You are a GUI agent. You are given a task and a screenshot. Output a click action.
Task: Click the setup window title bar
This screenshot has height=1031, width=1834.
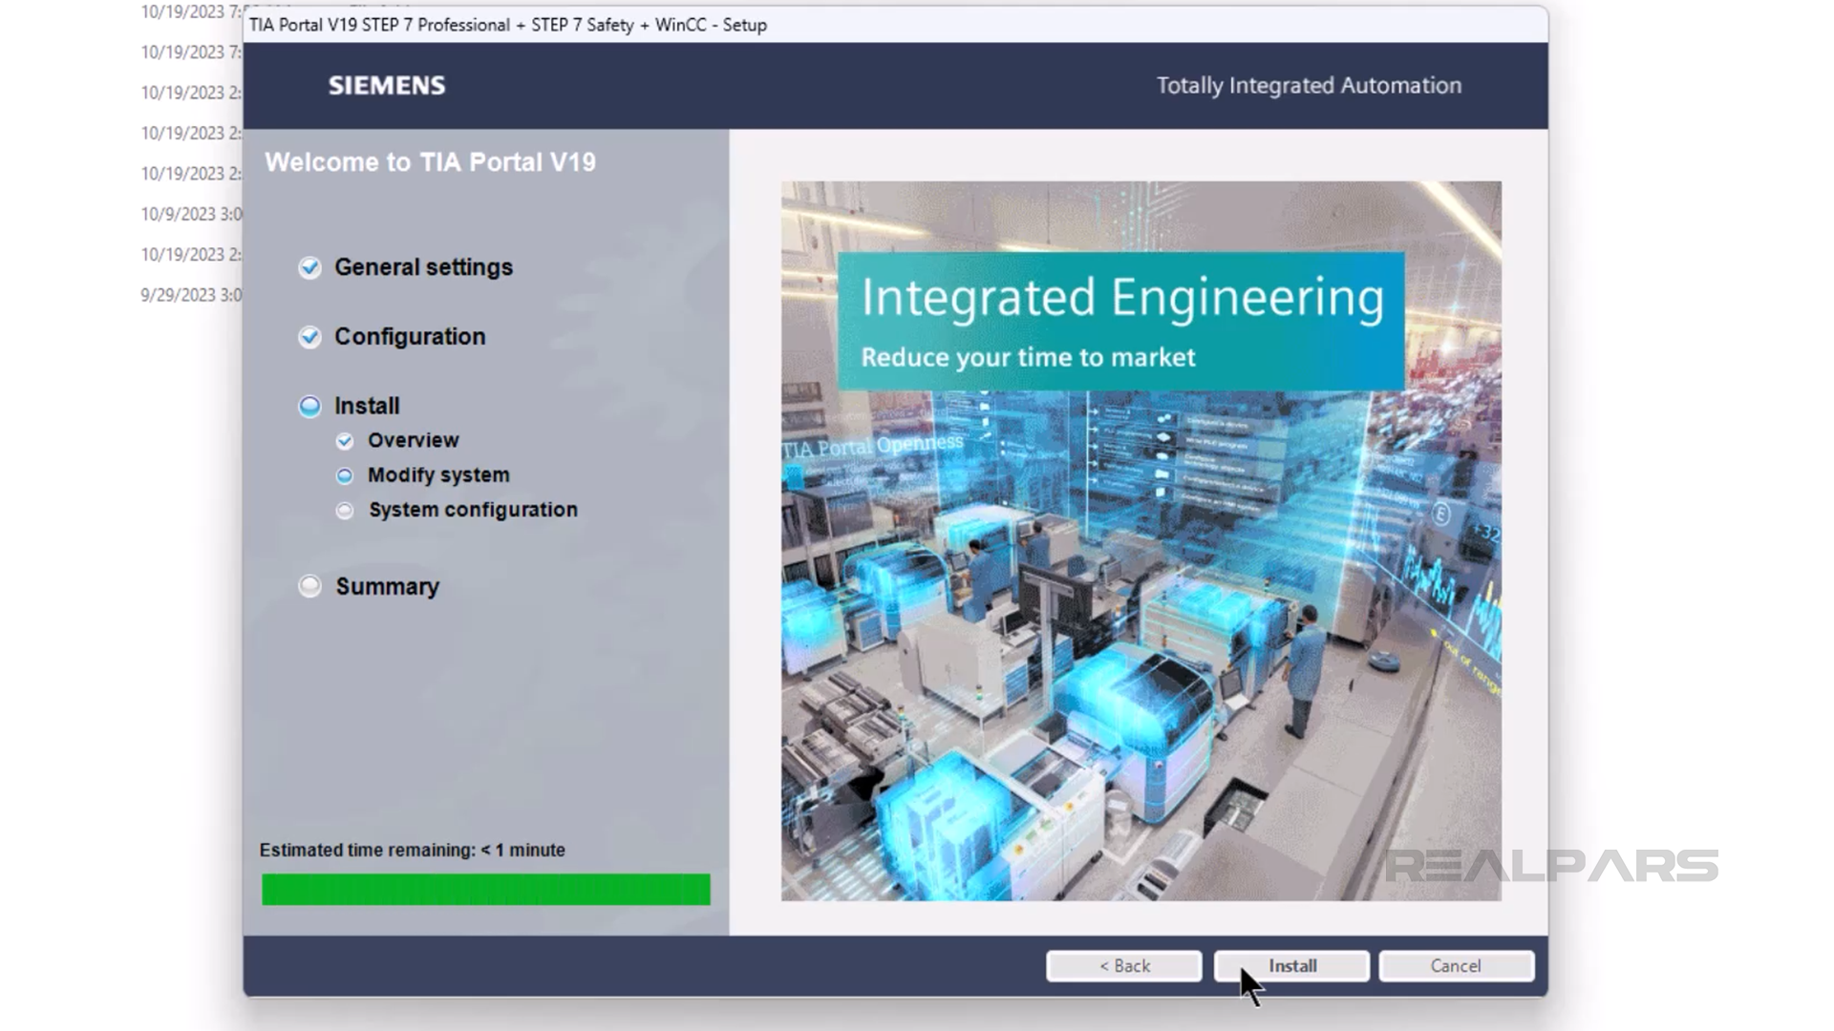(895, 25)
